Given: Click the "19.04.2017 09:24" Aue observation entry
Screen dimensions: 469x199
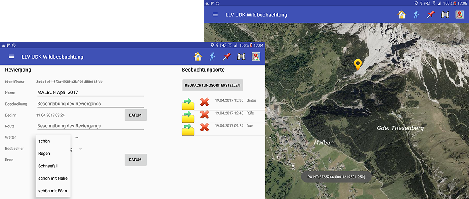Looking at the screenshot, I should click(229, 125).
